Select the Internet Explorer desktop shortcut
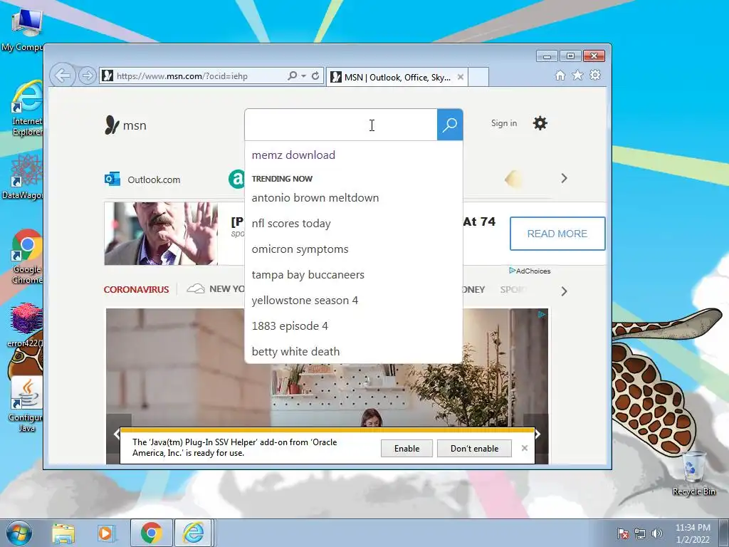 [26, 109]
